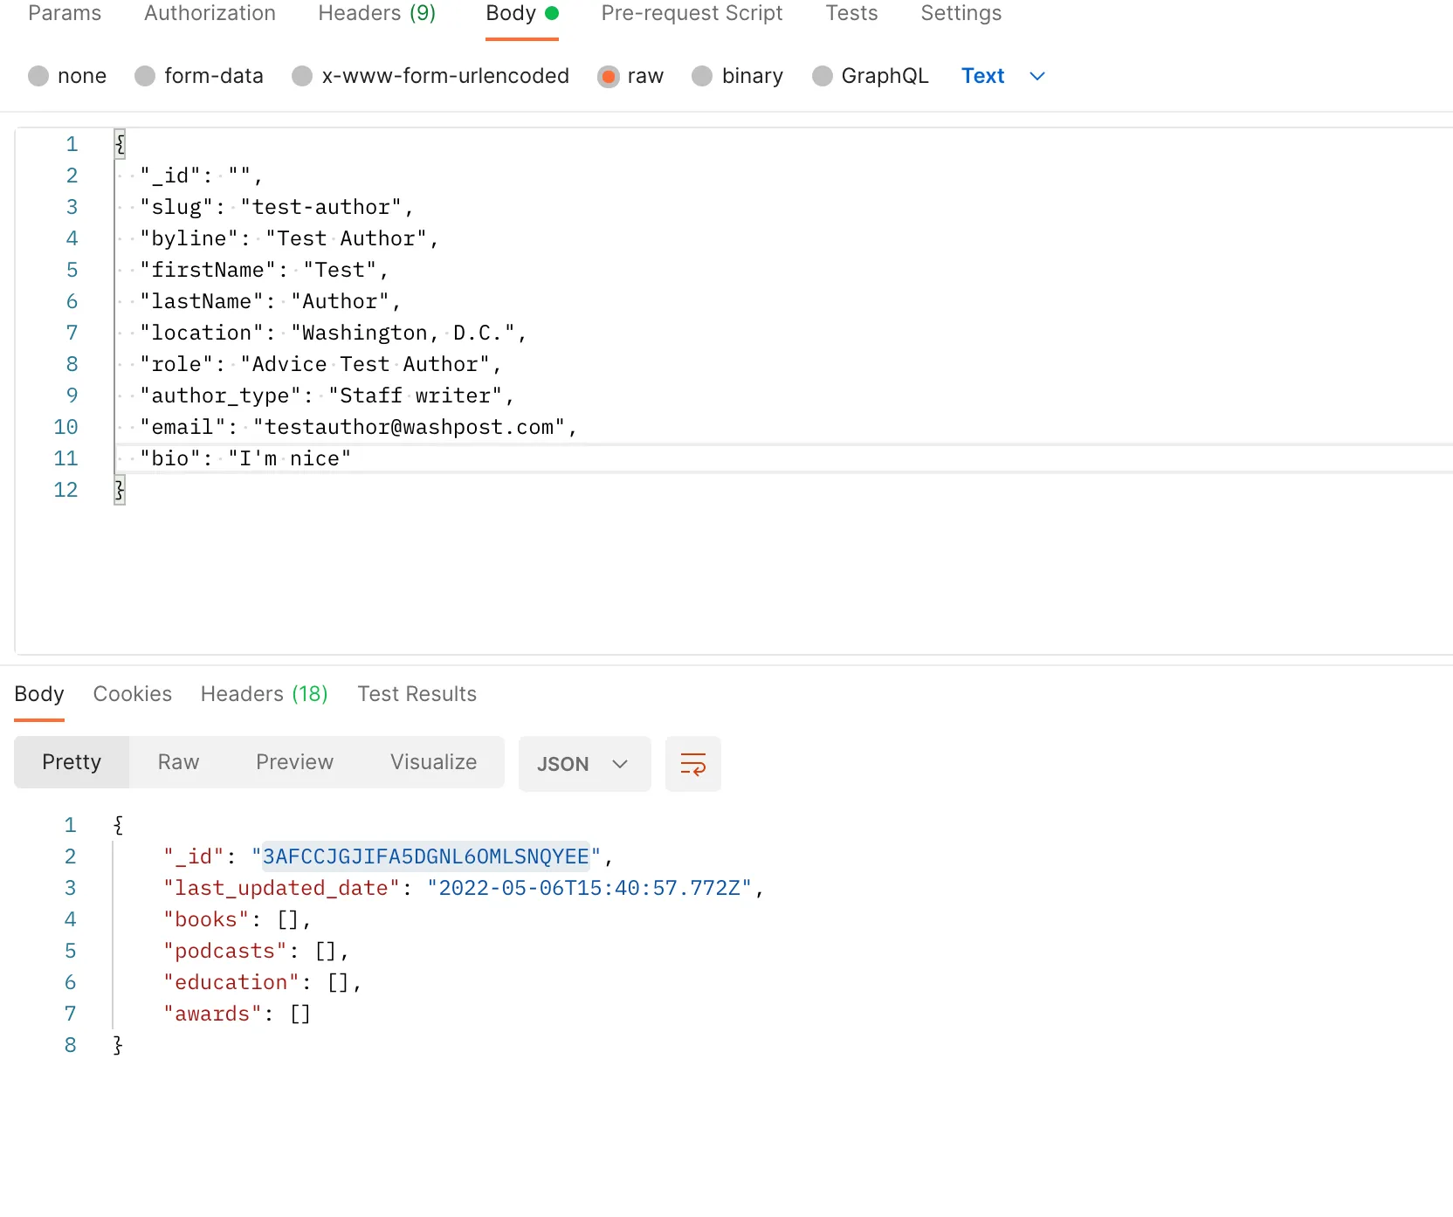This screenshot has height=1217, width=1453.
Task: Click the location Washington, D.C. line
Action: [x=333, y=333]
